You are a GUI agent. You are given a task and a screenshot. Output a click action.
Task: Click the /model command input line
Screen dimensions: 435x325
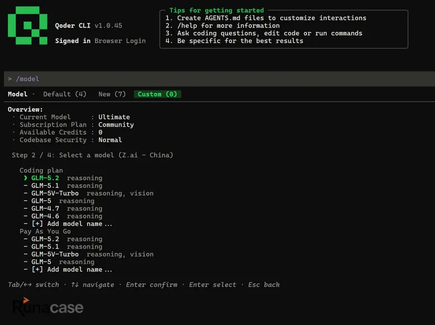click(x=219, y=79)
